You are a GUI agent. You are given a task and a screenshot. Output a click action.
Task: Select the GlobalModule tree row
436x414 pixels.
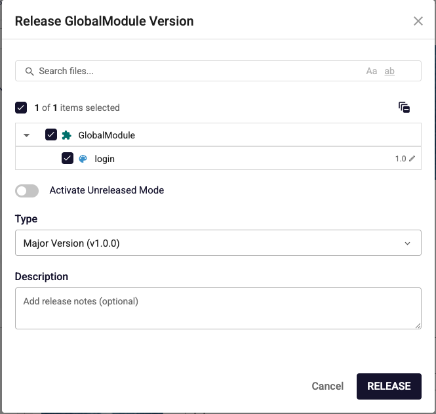click(218, 135)
